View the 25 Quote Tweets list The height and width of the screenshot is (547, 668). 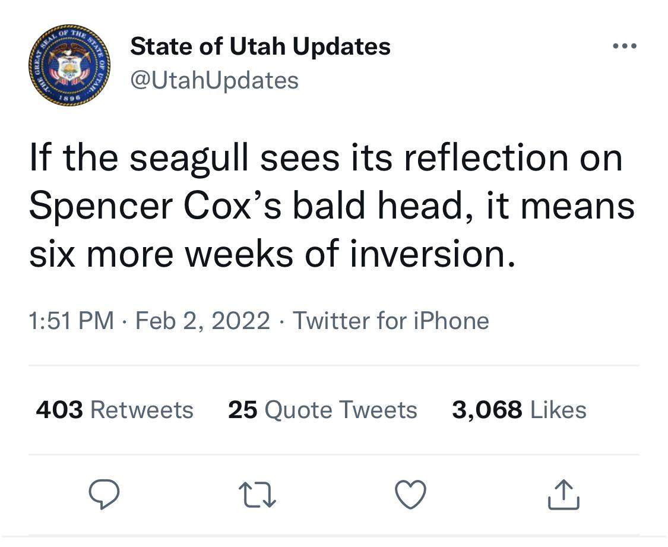point(322,410)
